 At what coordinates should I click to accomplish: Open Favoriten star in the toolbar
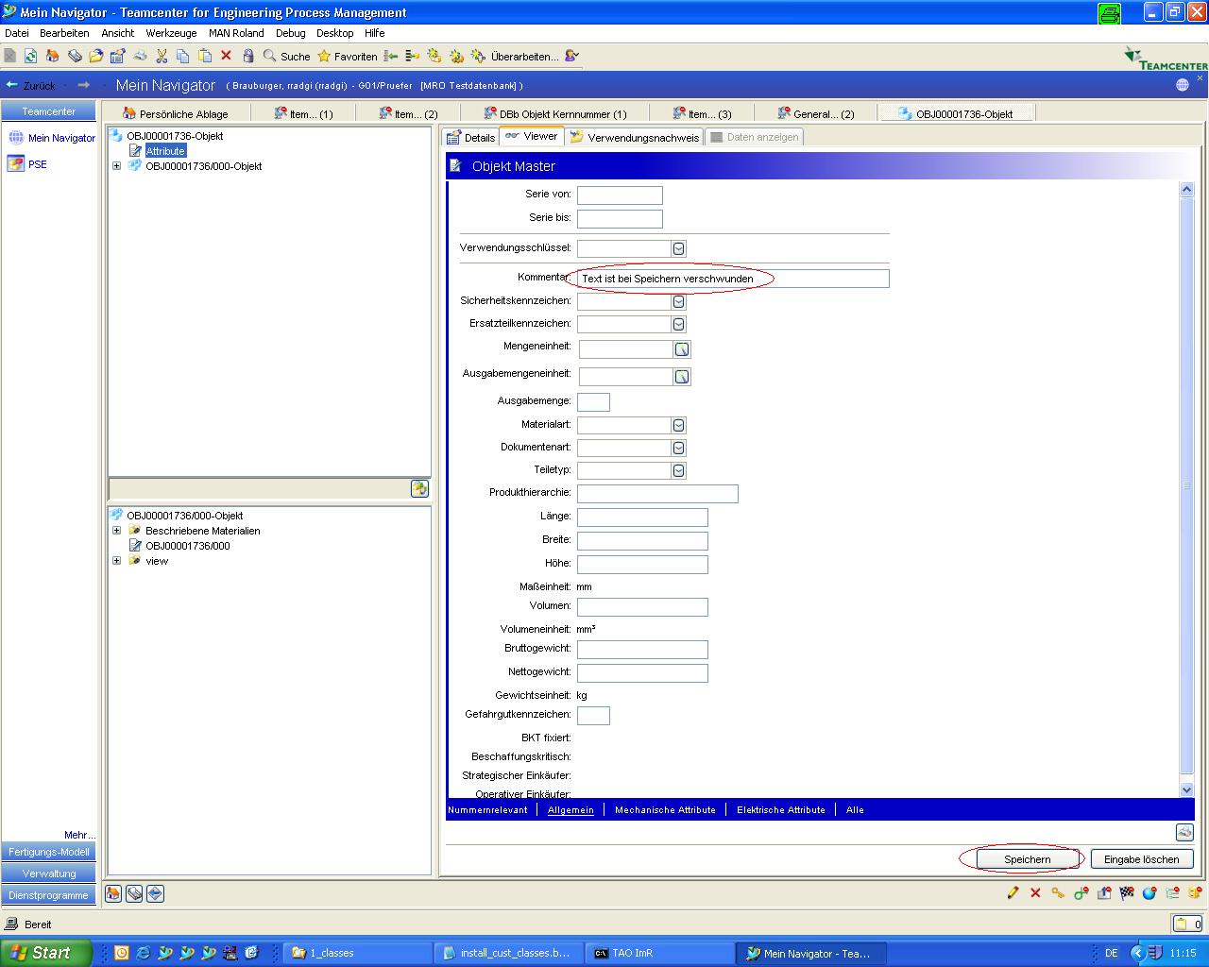pyautogui.click(x=347, y=56)
